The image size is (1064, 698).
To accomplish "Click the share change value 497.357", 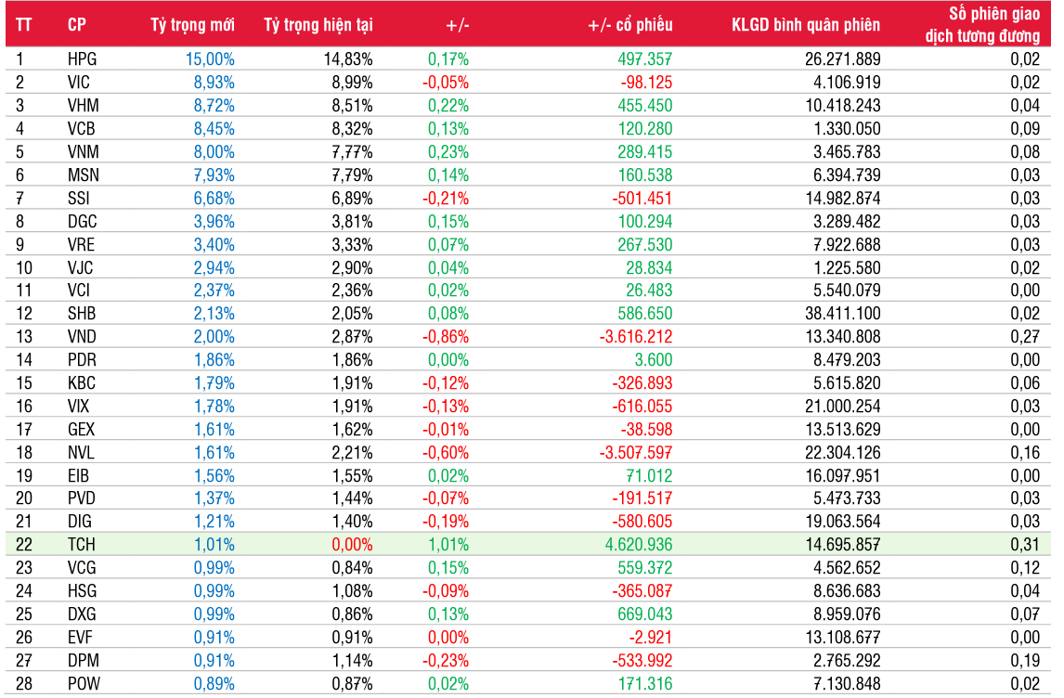I will click(645, 59).
